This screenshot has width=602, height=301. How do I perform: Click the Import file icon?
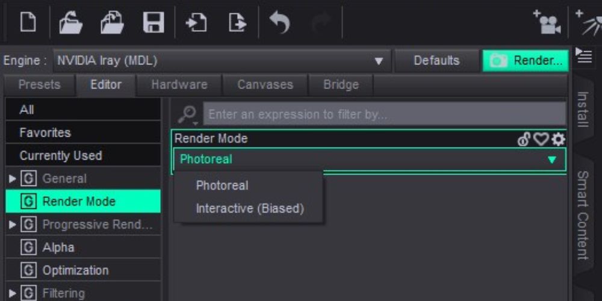pyautogui.click(x=196, y=23)
